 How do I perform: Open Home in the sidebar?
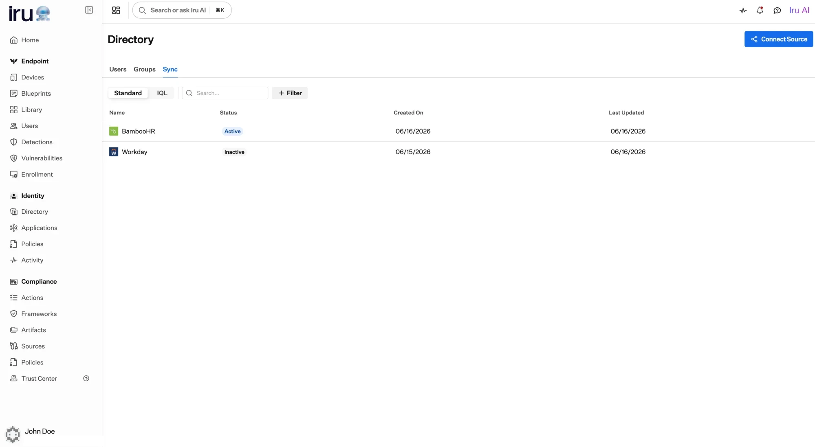point(30,40)
